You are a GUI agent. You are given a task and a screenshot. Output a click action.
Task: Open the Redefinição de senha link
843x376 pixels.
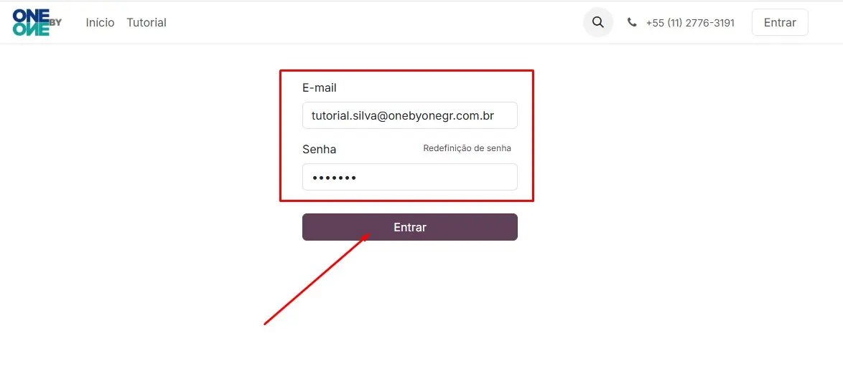[x=467, y=148]
